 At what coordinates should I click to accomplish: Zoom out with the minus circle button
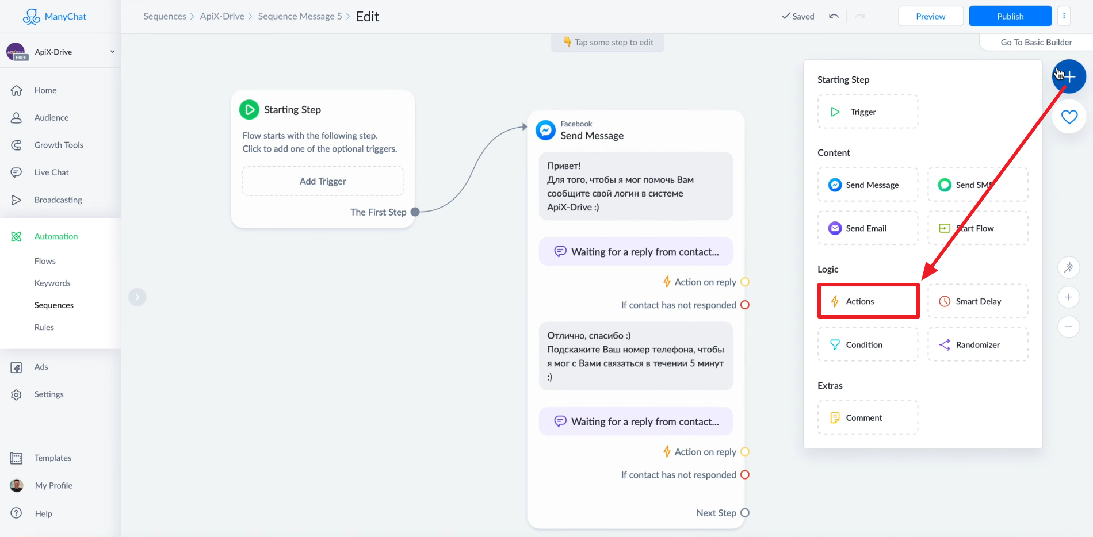(x=1069, y=327)
